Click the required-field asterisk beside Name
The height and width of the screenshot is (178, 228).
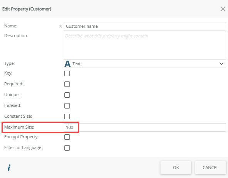click(60, 26)
